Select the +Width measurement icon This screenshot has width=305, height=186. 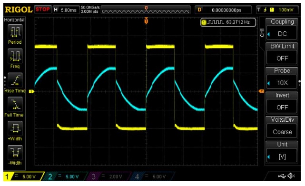click(15, 128)
